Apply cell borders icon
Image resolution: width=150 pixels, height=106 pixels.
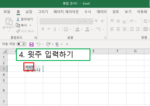coord(66,29)
